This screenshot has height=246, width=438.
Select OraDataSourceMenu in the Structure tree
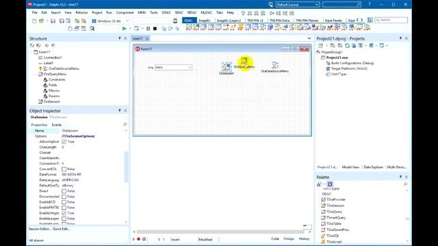point(64,68)
